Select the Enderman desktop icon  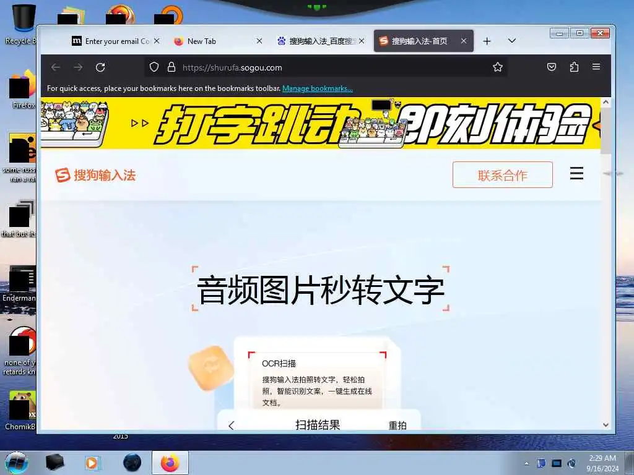[x=19, y=284]
